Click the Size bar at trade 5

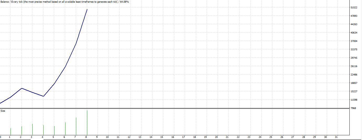pos(54,130)
